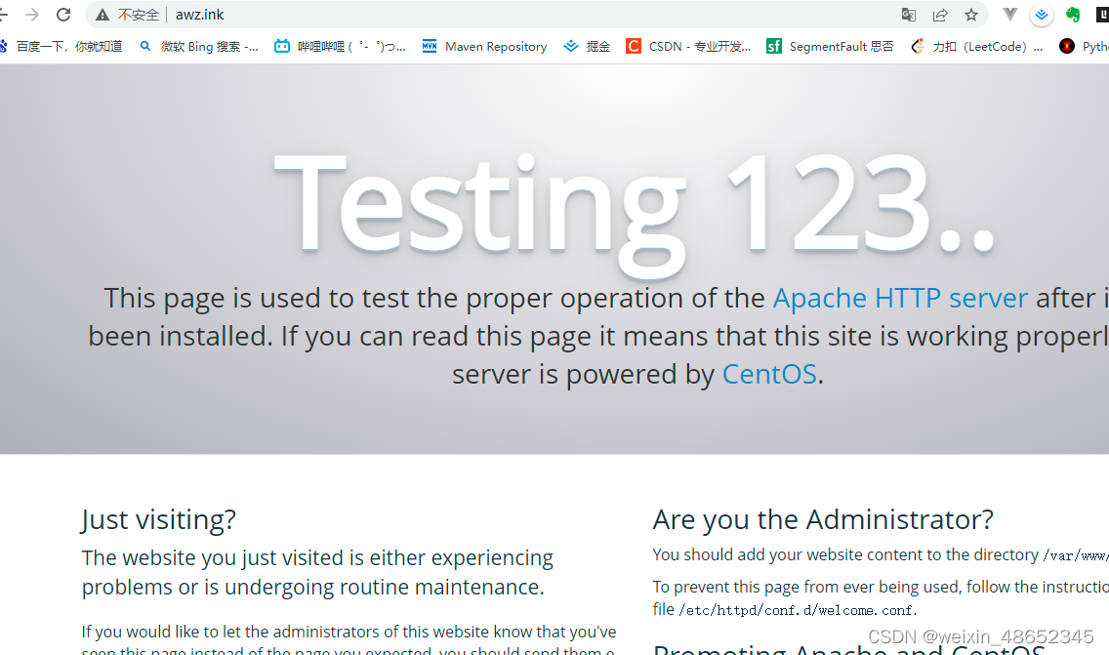Follow the Apache HTTP server link
The image size is (1109, 655).
pos(900,298)
